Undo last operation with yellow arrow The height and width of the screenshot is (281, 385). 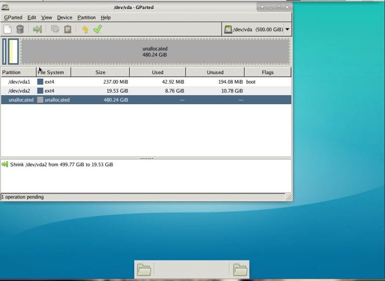click(x=85, y=30)
